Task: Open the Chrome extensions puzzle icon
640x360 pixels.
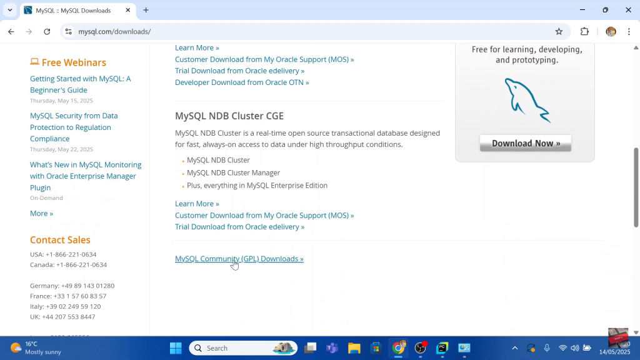Action: click(x=584, y=31)
